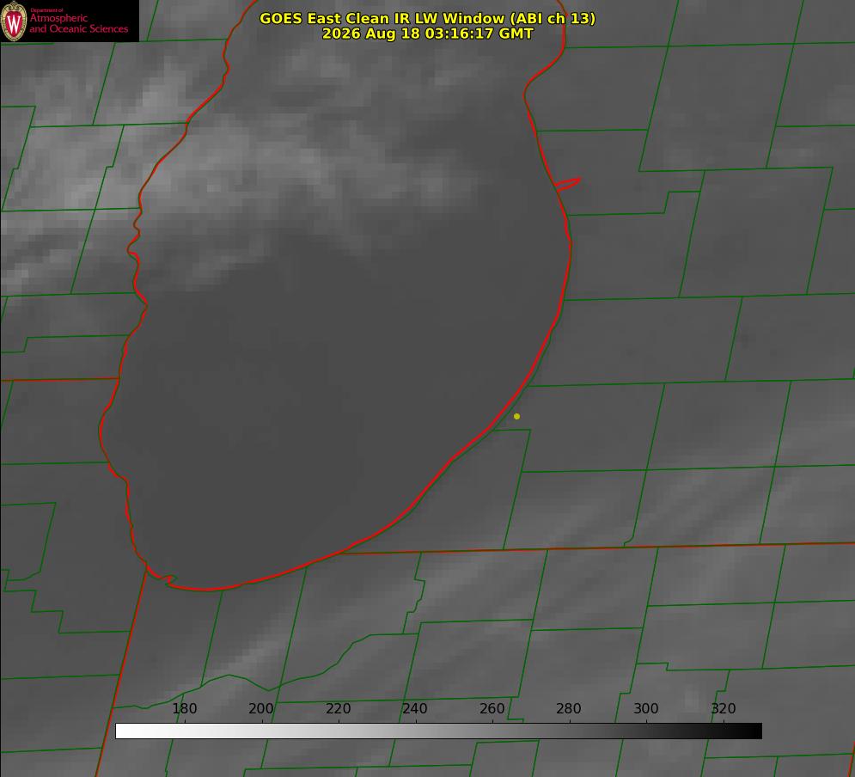Open the Atmospheric and Oceanic Sciences link

pyautogui.click(x=78, y=23)
